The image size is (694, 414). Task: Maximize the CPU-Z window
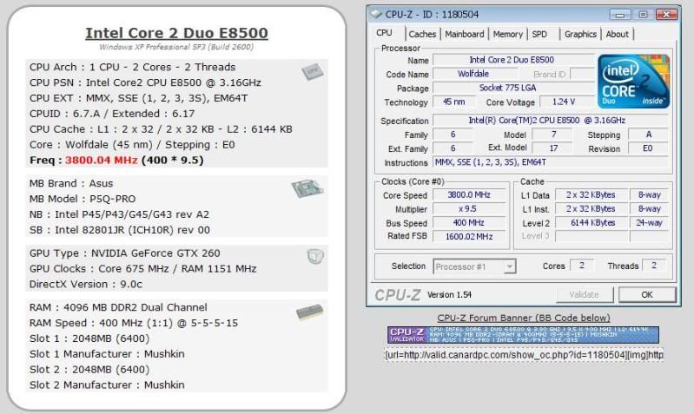[643, 15]
